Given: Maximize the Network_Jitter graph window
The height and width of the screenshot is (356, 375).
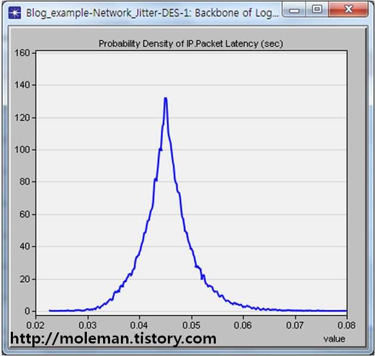Looking at the screenshot, I should coord(317,10).
